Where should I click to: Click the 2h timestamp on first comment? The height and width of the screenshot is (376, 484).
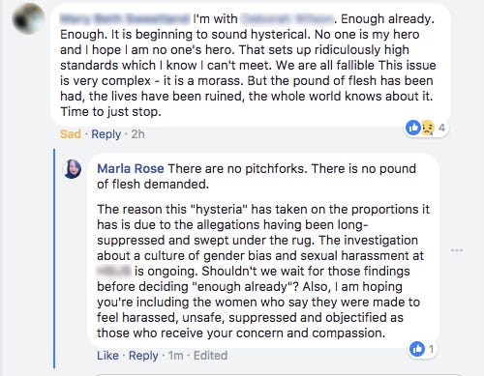click(x=137, y=134)
